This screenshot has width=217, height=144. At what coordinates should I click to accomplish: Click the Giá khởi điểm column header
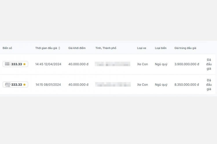click(77, 48)
